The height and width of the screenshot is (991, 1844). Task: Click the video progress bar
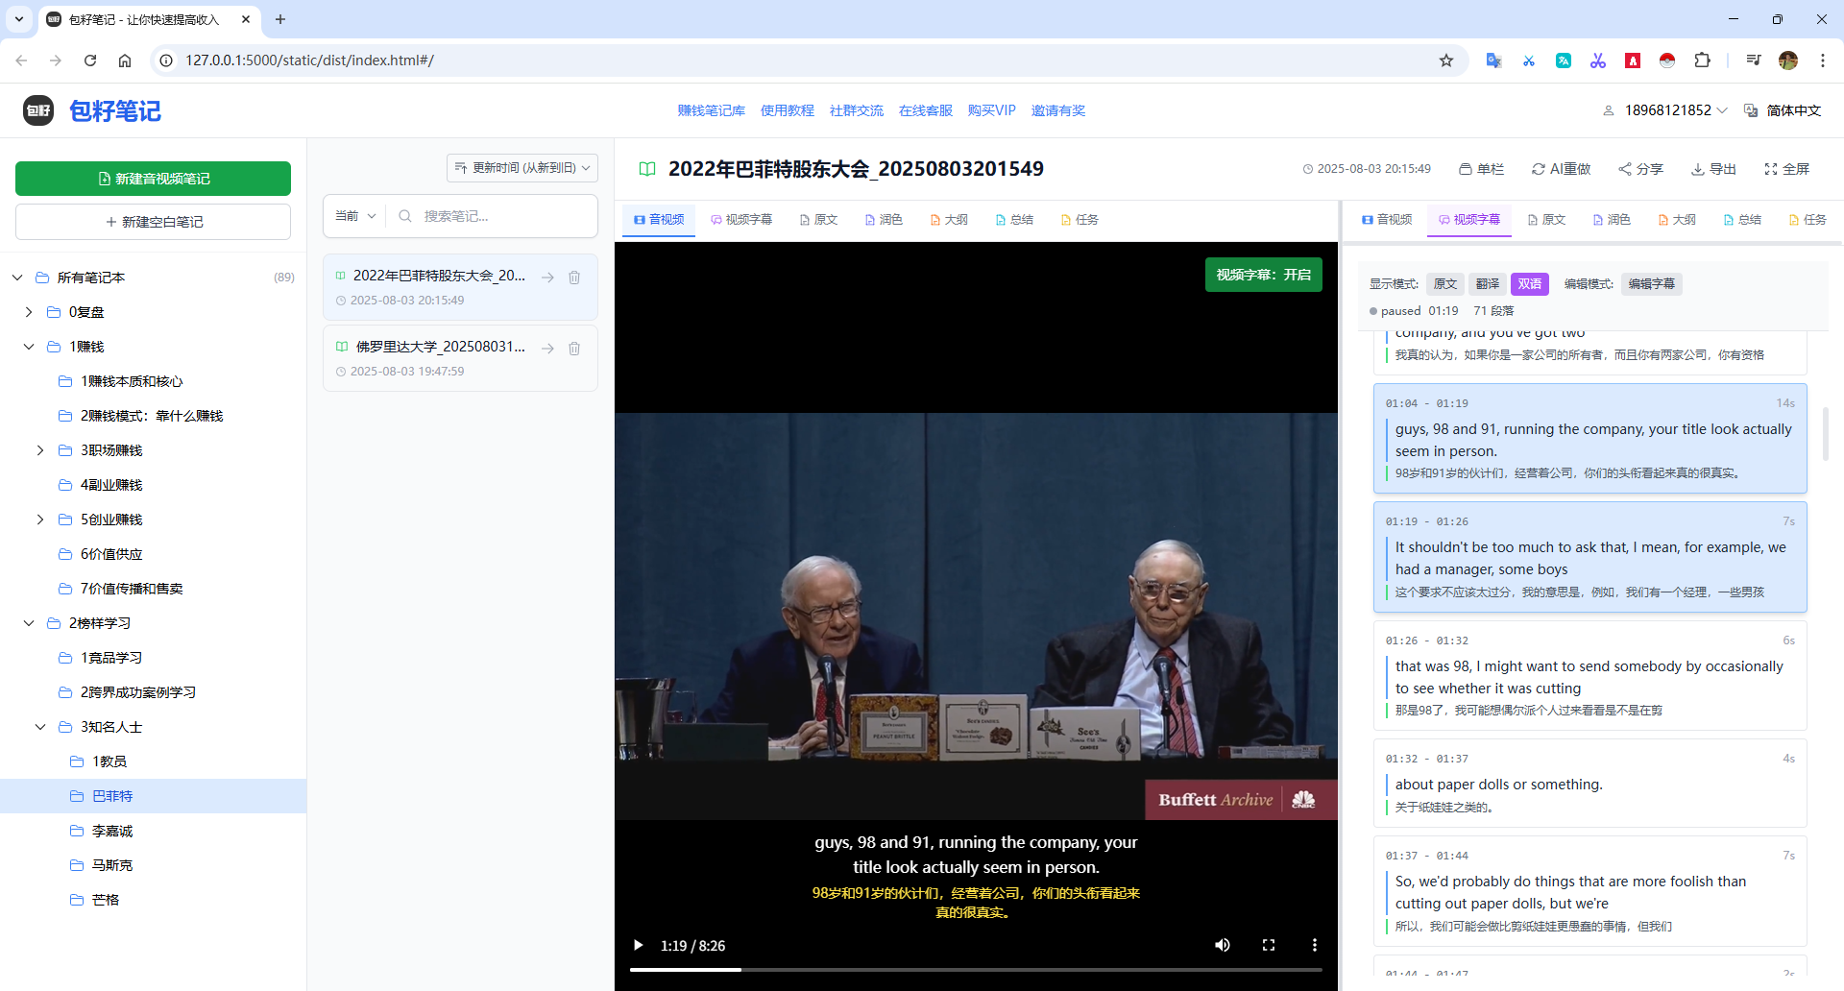[x=975, y=970]
